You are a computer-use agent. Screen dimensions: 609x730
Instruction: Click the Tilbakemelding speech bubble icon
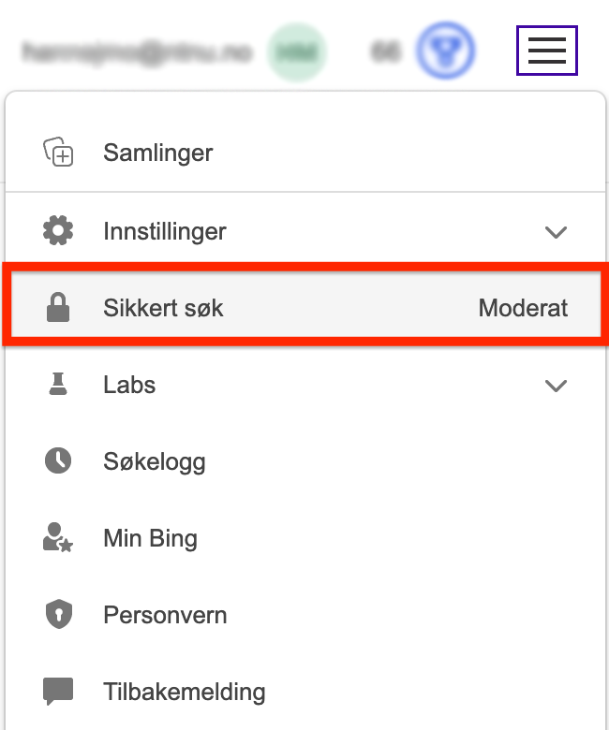(58, 692)
